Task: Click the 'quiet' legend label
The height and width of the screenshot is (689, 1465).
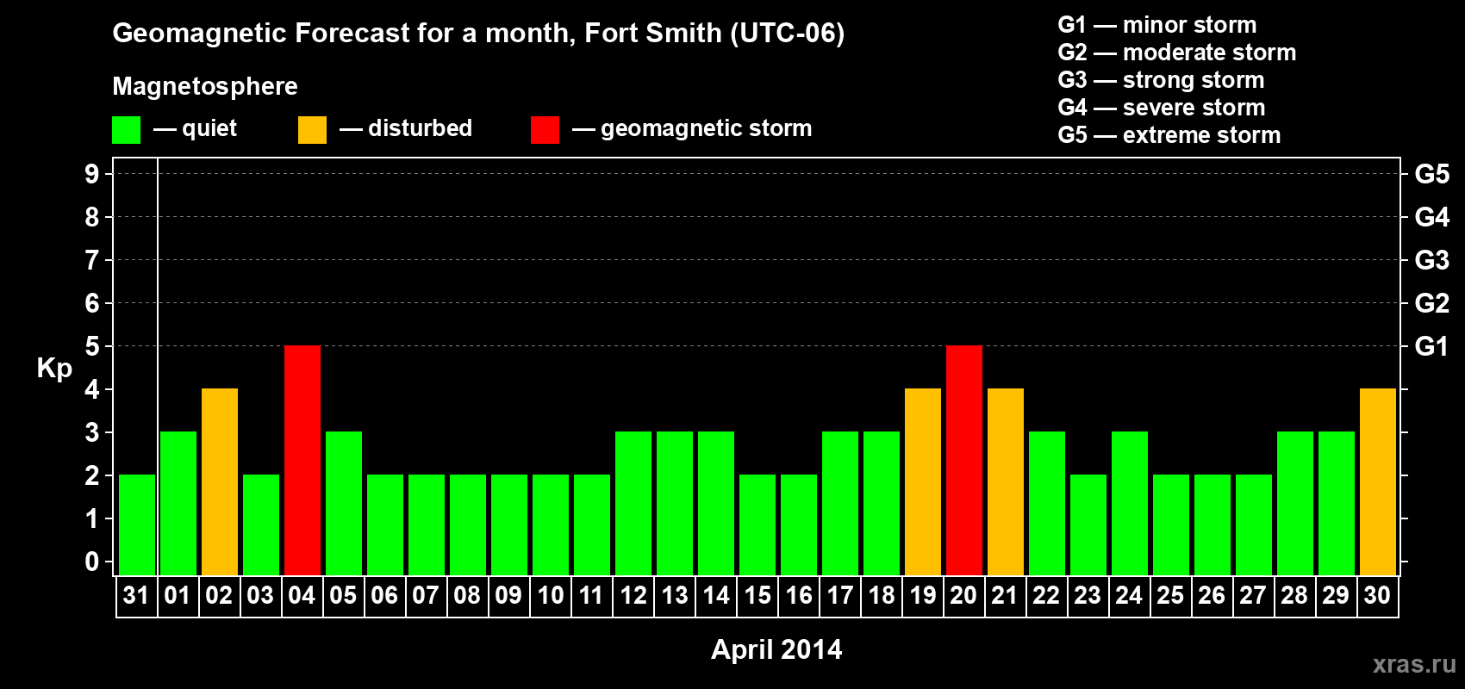Action: click(x=209, y=128)
